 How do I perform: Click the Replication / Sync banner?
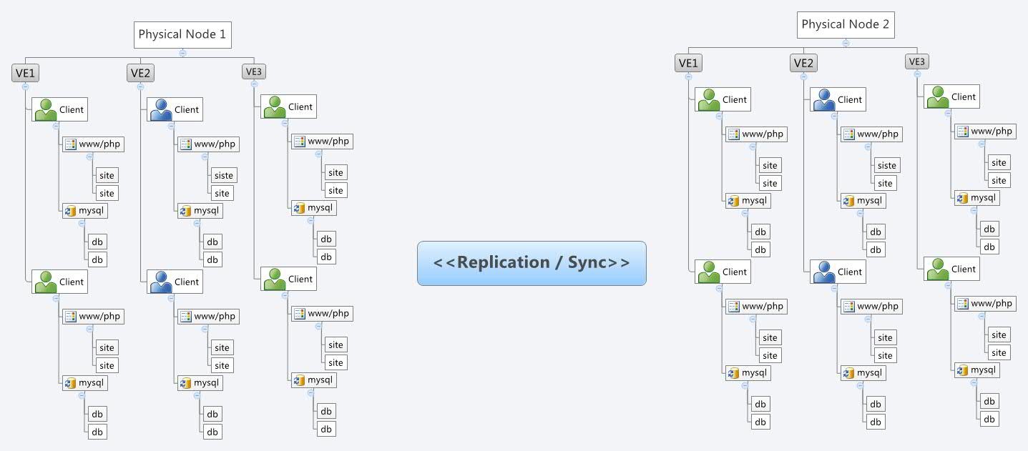[x=532, y=263]
